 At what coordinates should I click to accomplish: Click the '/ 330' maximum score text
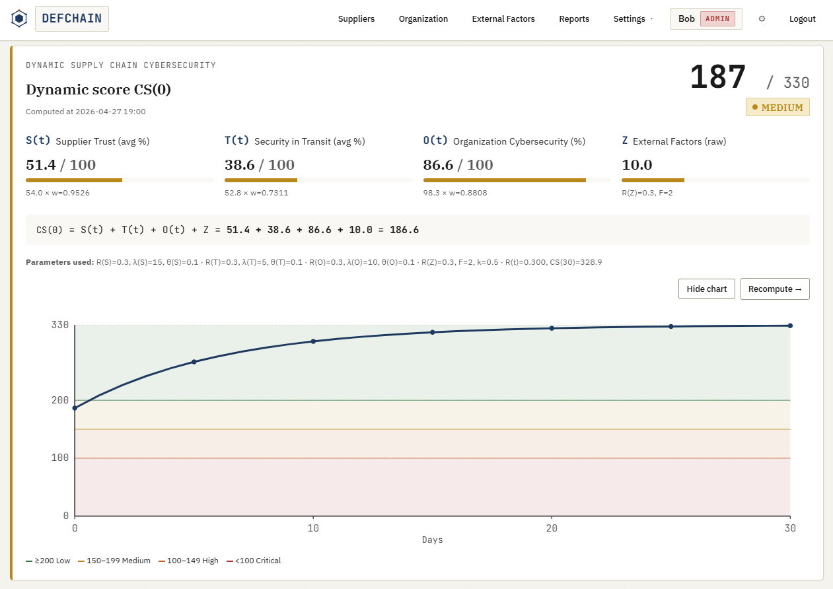[788, 83]
